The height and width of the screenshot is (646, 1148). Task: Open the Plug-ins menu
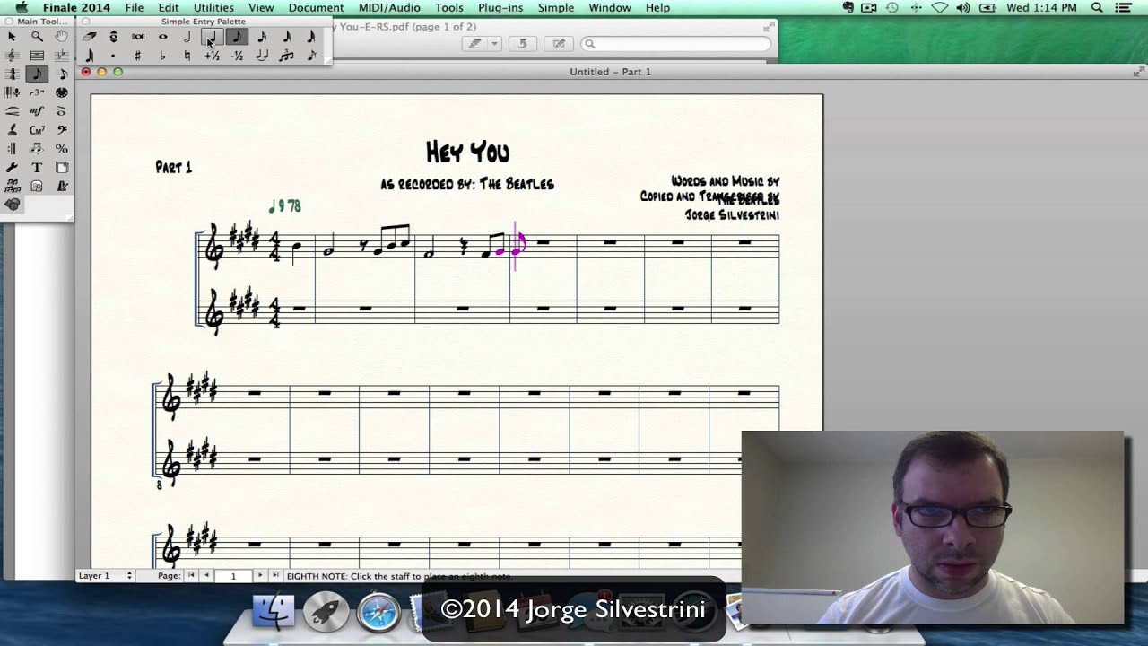point(501,7)
